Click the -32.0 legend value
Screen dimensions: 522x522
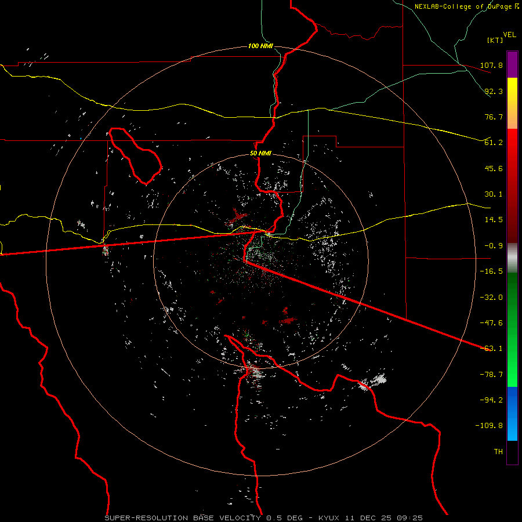click(x=491, y=298)
